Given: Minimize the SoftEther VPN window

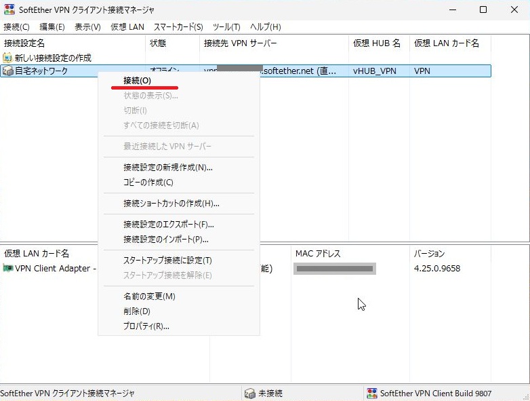Looking at the screenshot, I should 453,9.
